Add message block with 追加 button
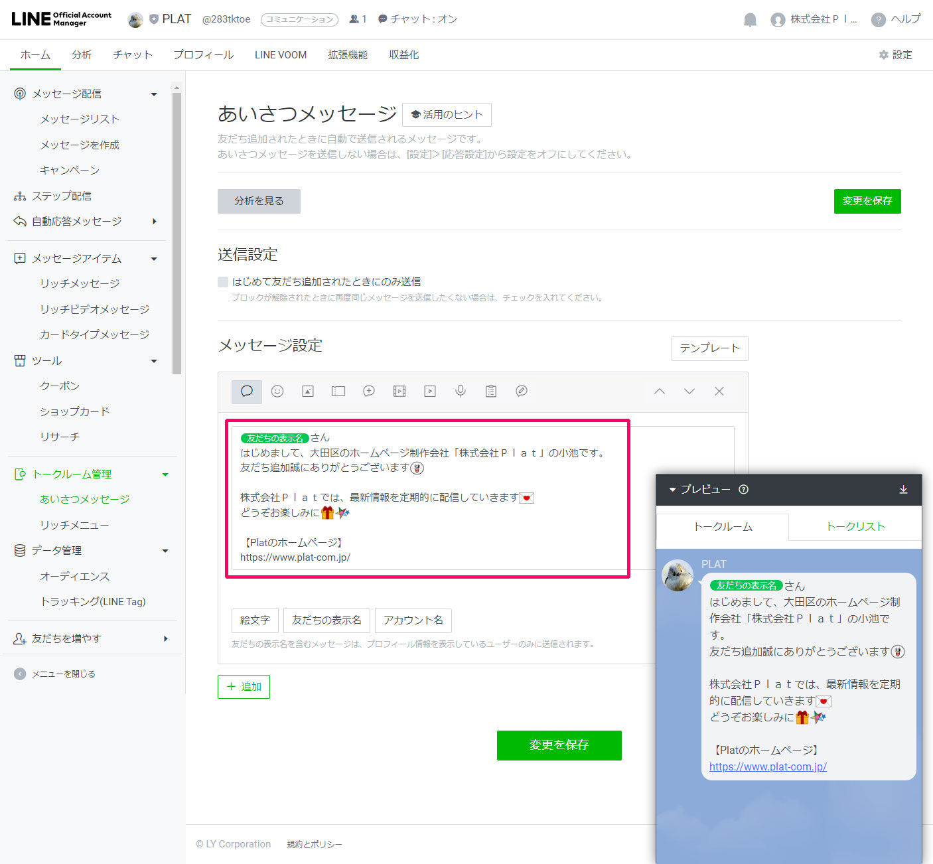Viewport: 933px width, 864px height. pyautogui.click(x=244, y=687)
